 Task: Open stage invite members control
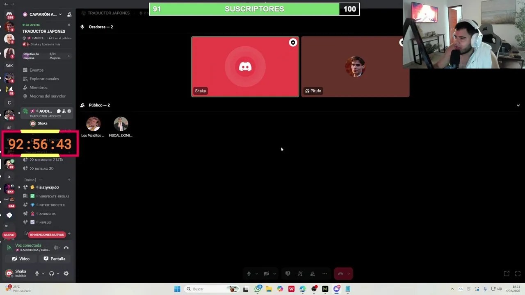point(313,274)
